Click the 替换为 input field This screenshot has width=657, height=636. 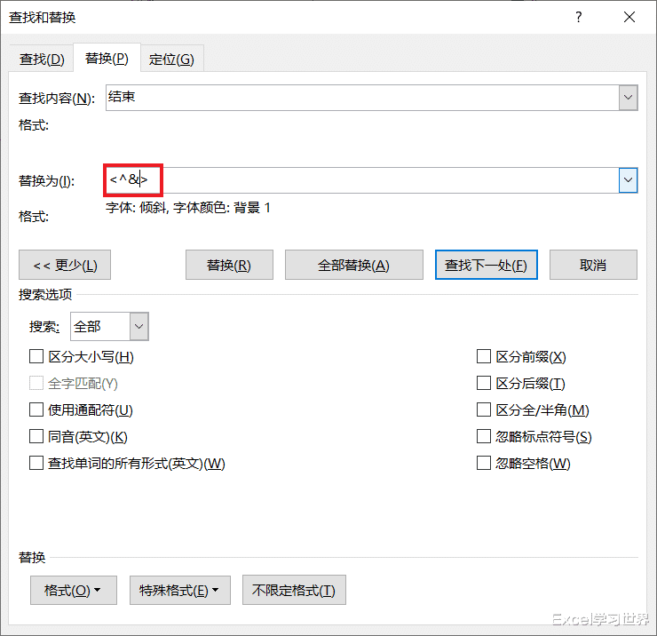click(x=362, y=180)
